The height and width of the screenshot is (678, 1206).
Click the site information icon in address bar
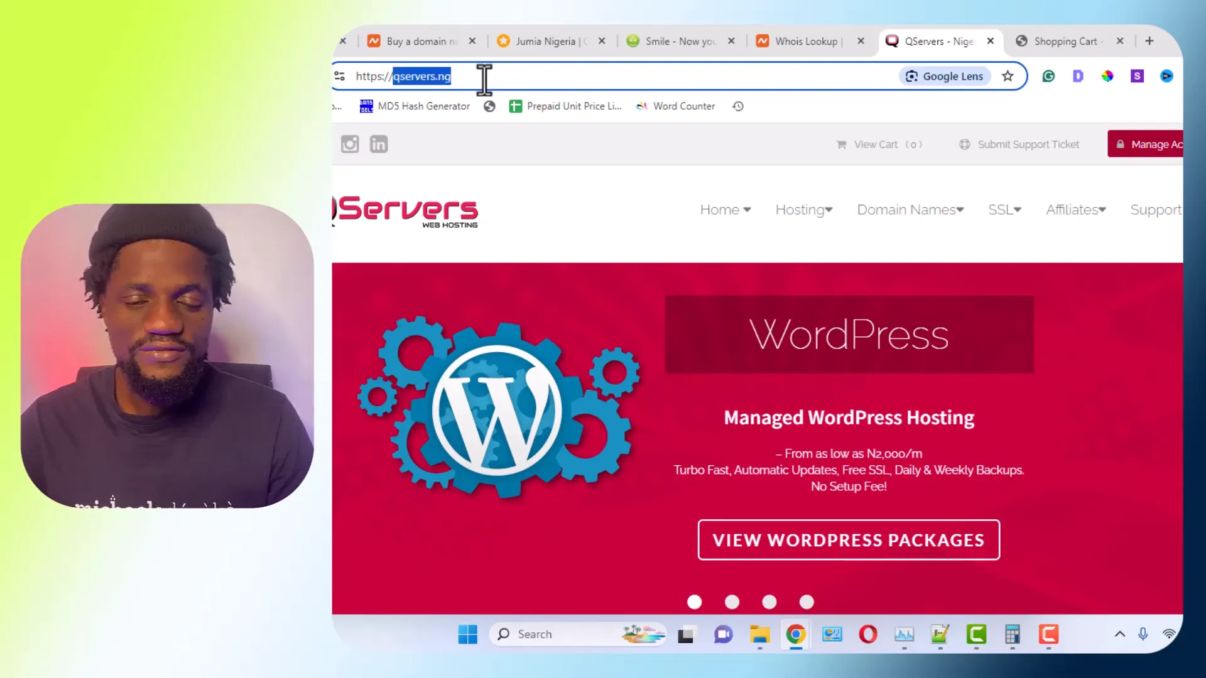pyautogui.click(x=340, y=76)
